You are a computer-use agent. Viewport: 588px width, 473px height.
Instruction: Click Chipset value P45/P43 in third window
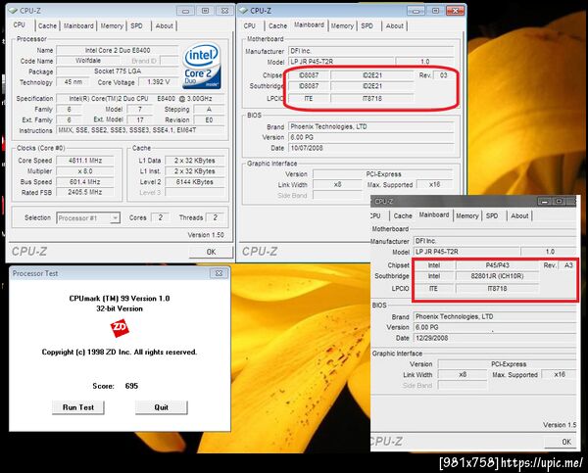pos(497,265)
